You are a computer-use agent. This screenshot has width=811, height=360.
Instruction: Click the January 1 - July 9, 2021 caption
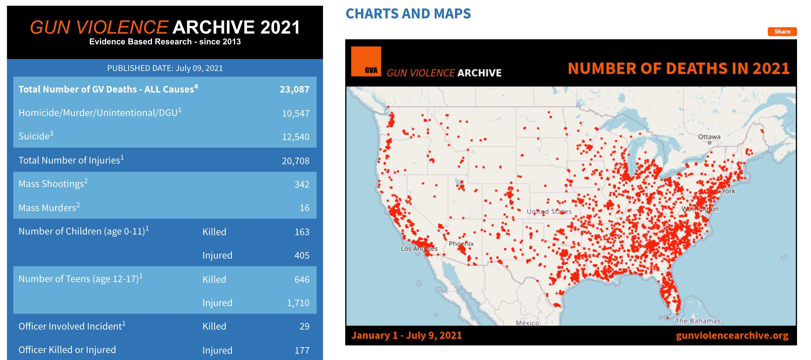[x=407, y=336]
